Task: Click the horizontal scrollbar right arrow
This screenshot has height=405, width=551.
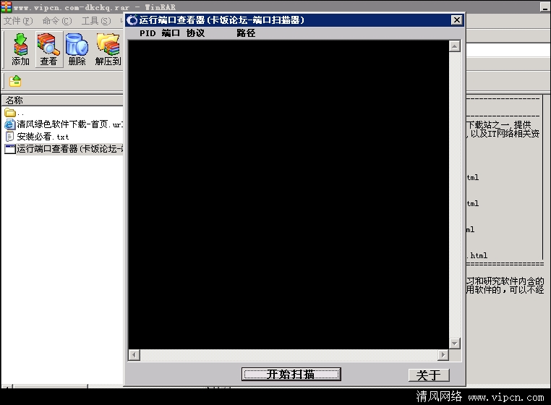Action: point(443,355)
